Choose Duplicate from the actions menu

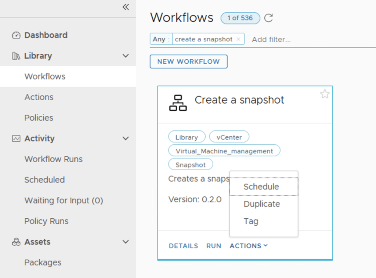(261, 204)
